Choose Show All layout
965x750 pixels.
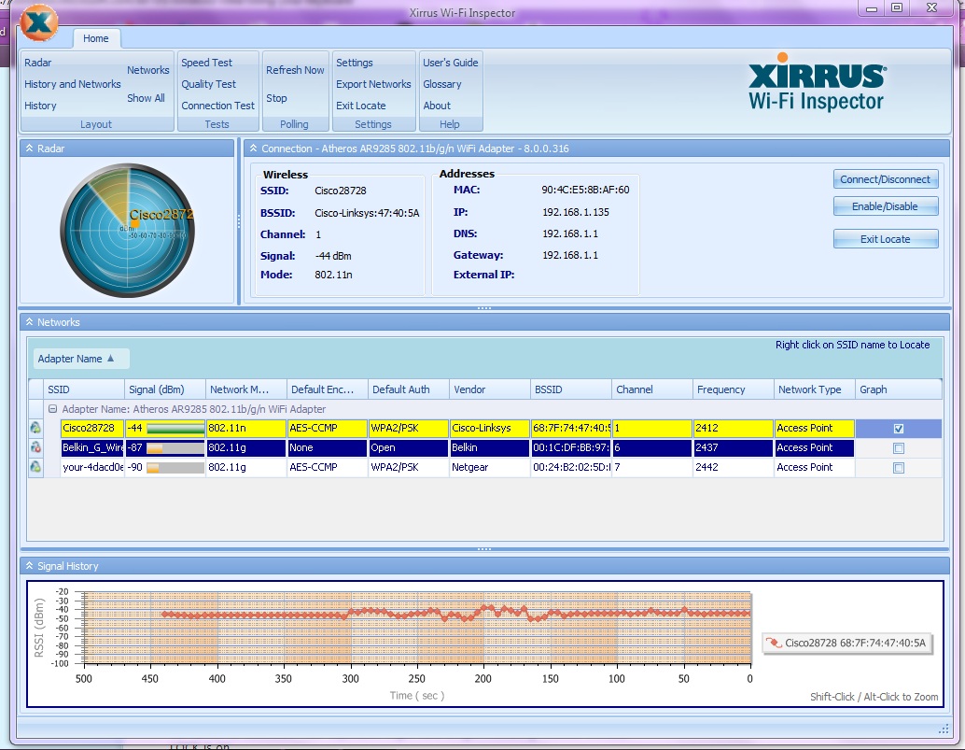pyautogui.click(x=146, y=98)
